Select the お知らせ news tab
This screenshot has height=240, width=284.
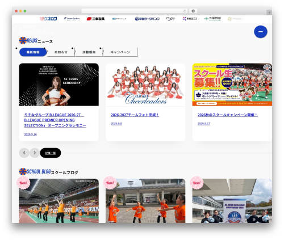click(61, 52)
